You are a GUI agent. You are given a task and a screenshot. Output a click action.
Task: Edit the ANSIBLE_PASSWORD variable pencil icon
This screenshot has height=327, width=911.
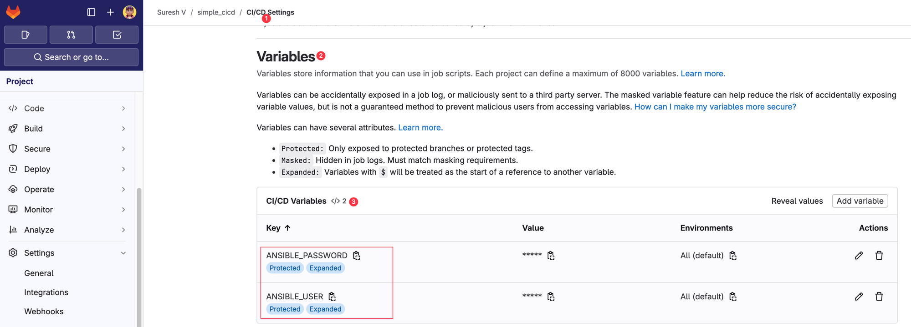click(859, 256)
